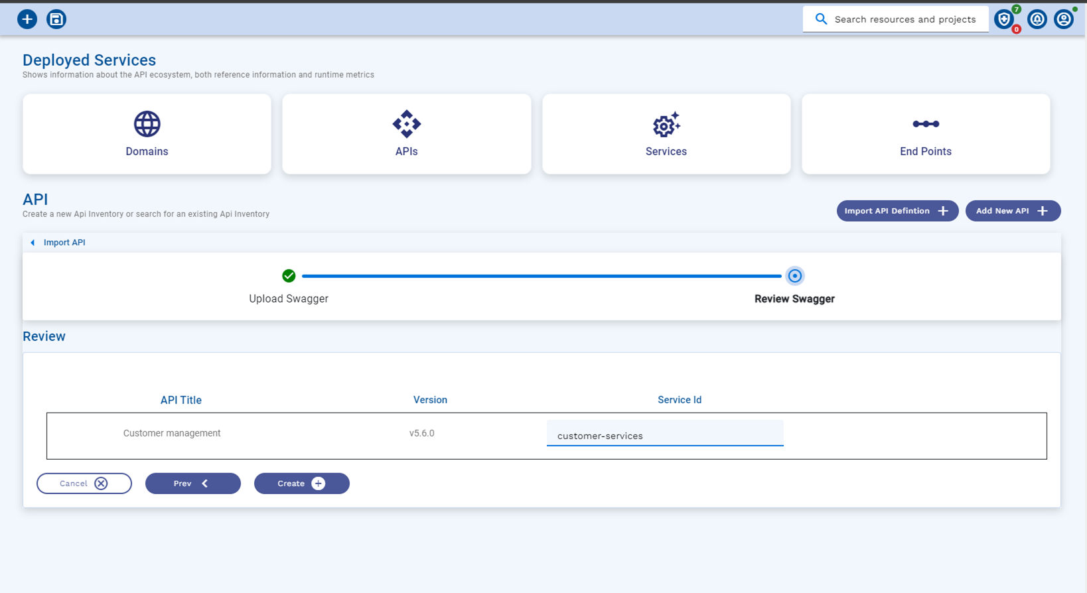Viewport: 1087px width, 593px height.
Task: Click Import API Defintion button label
Action: (x=887, y=211)
